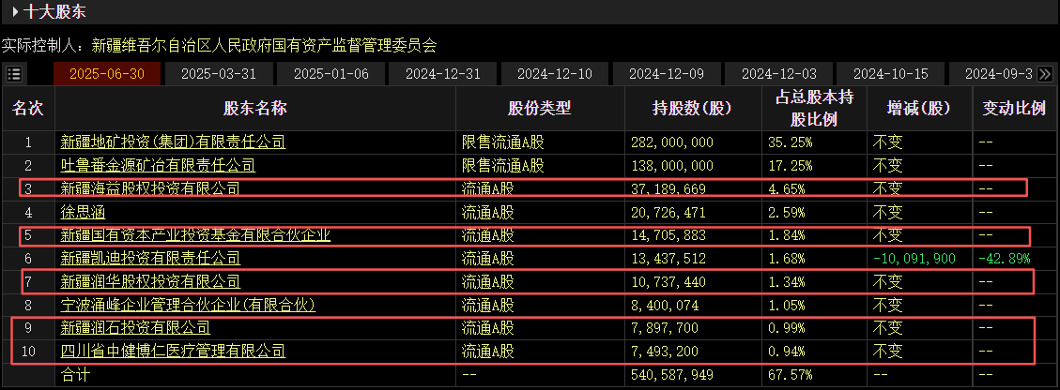Click the 2.59% percentage cell

[x=786, y=213]
